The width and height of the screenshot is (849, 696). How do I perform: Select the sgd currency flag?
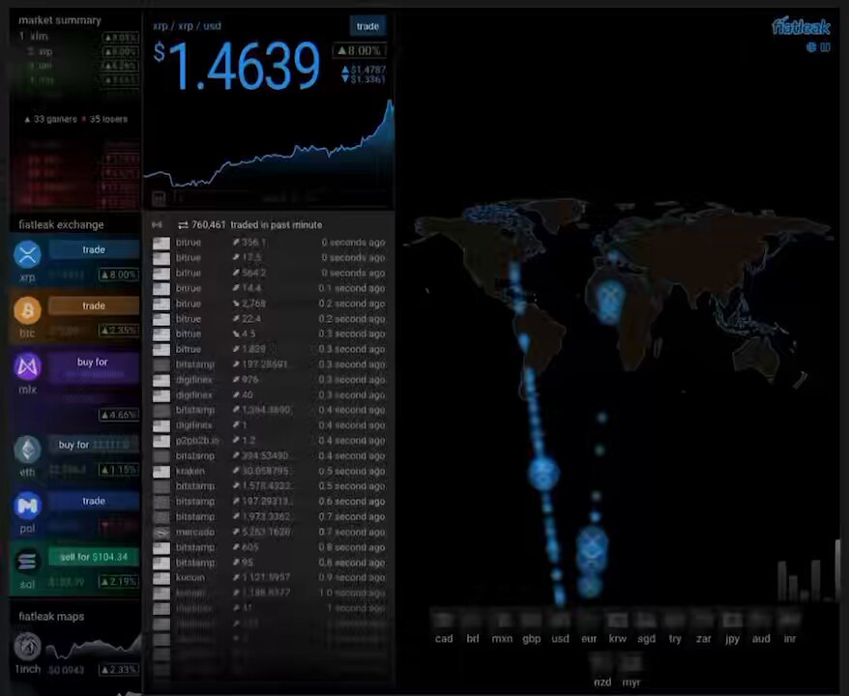(x=646, y=620)
